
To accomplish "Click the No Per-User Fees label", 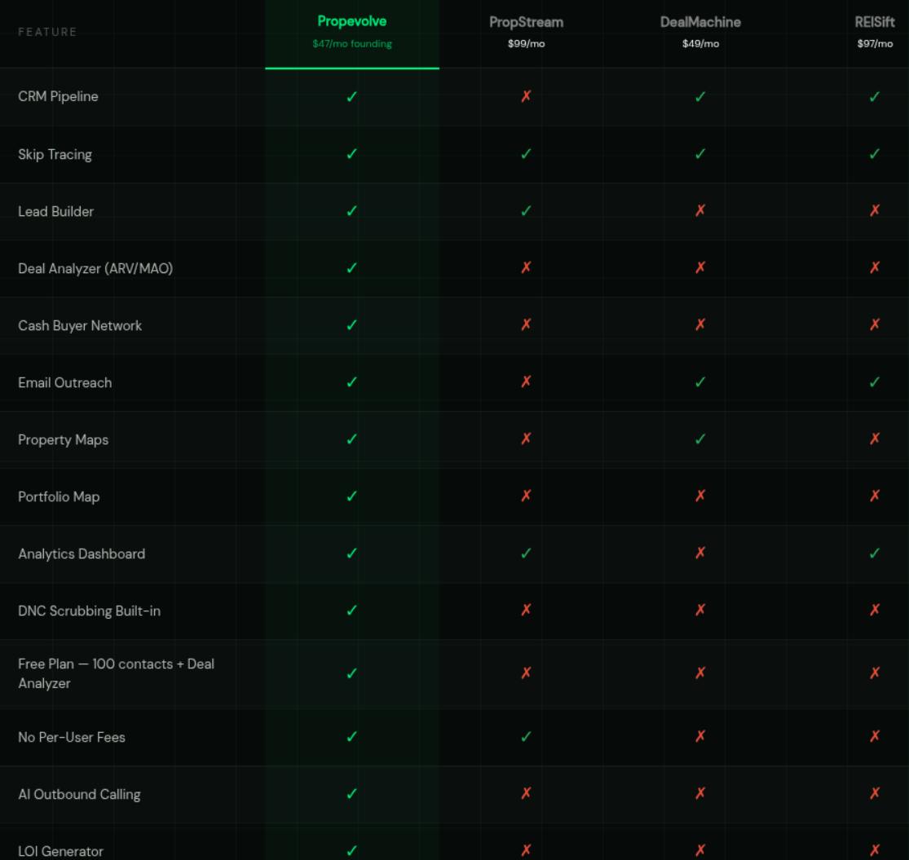I will point(72,737).
